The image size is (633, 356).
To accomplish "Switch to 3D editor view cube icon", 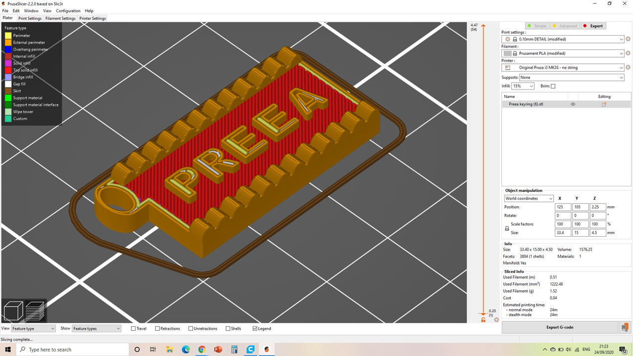I will click(13, 311).
